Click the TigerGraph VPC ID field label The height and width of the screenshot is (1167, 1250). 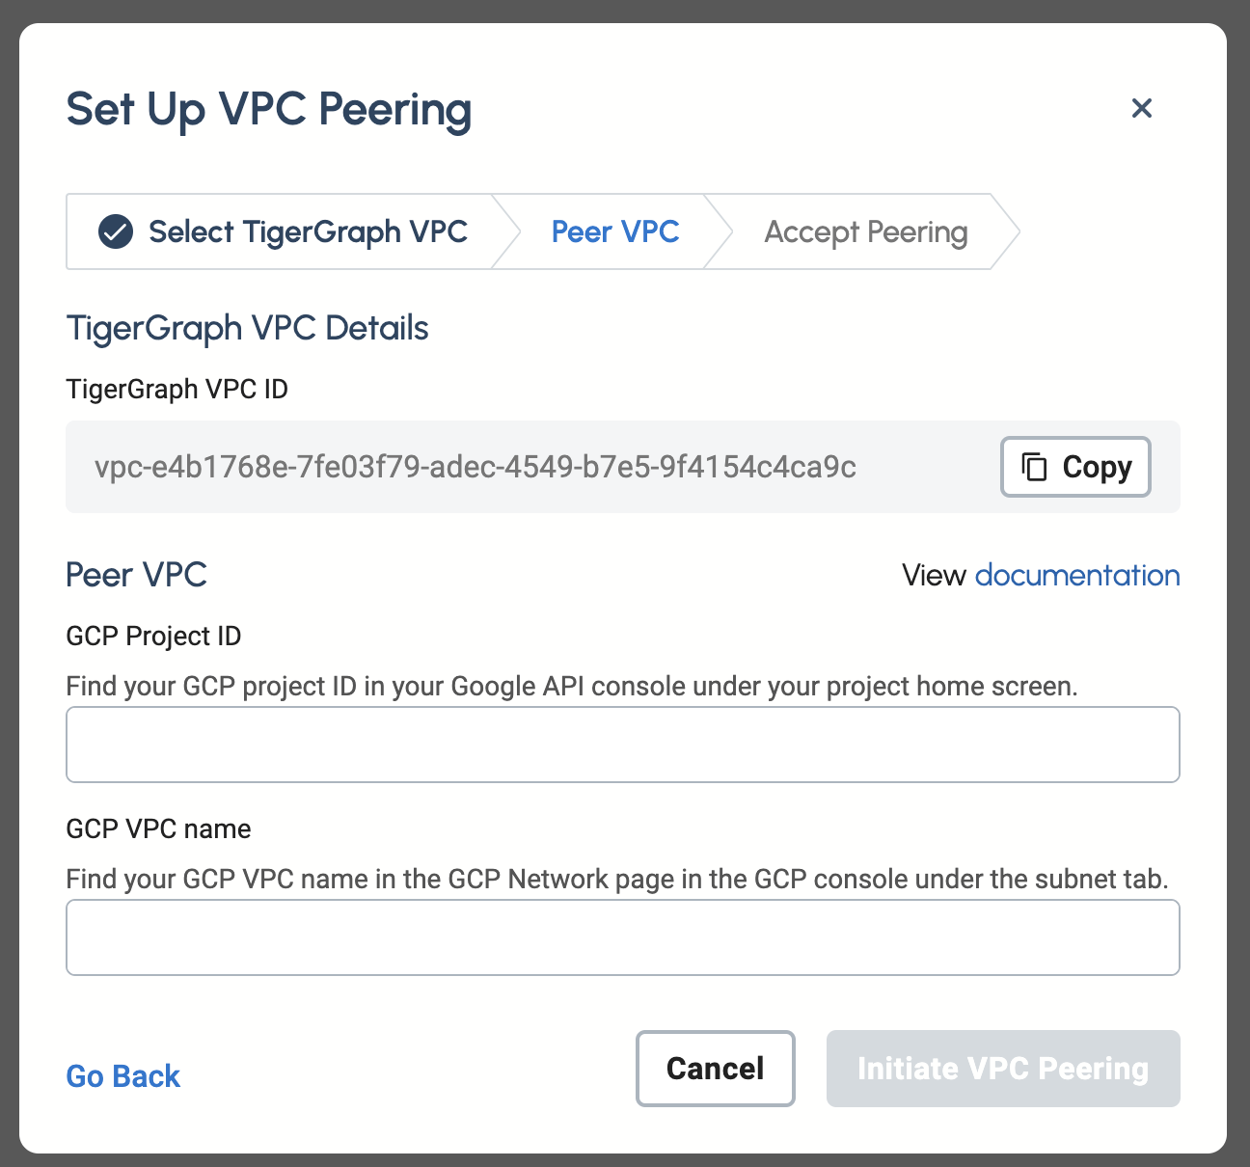click(x=177, y=390)
